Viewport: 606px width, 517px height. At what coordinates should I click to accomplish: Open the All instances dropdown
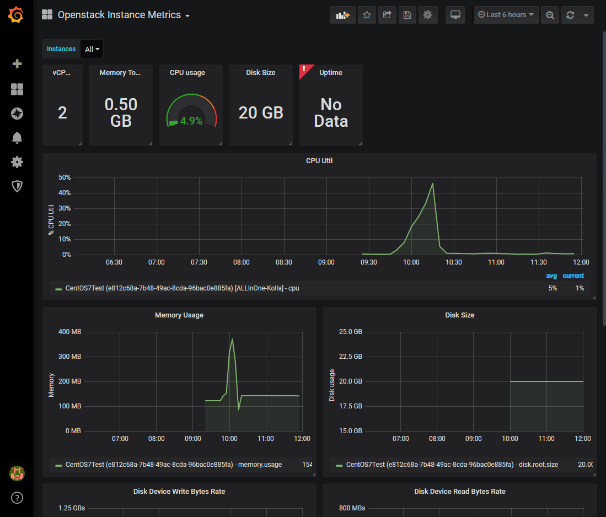[x=92, y=49]
